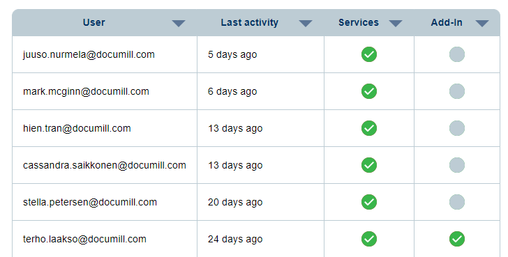Click Services checkmark for terho.laakso
Viewport: 508px width, 257px height.
369,239
